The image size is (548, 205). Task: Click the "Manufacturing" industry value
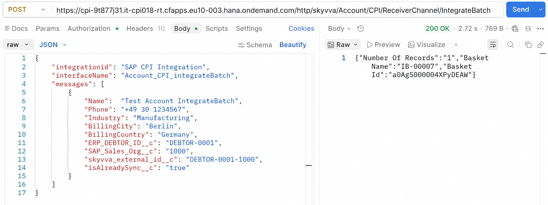[163, 118]
